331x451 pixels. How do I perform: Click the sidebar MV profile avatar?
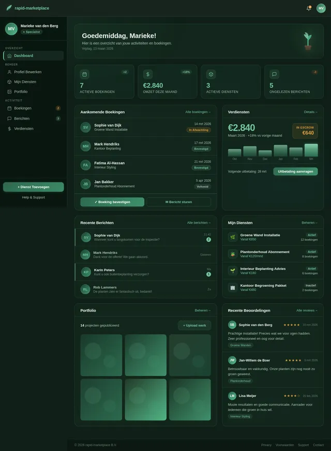click(x=11, y=29)
